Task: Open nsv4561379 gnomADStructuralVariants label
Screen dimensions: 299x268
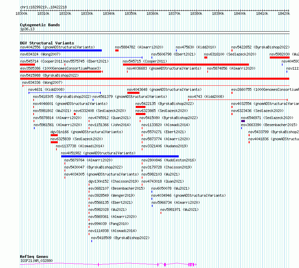Action: coord(130,97)
